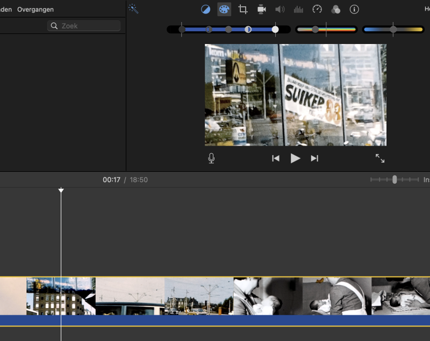Click the microphone voiceover icon
Image resolution: width=430 pixels, height=341 pixels.
point(212,158)
